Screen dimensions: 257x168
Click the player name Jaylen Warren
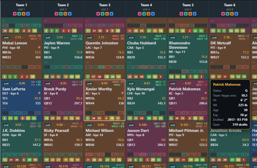(57, 43)
